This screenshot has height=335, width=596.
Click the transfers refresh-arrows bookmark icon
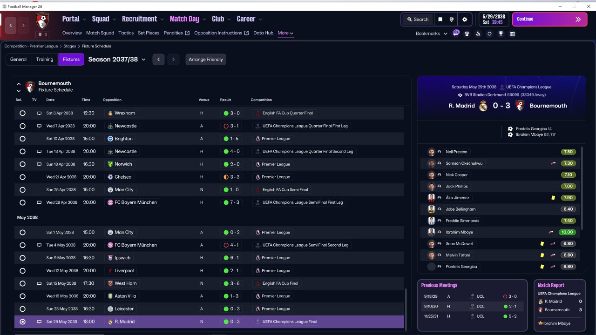[x=489, y=33]
